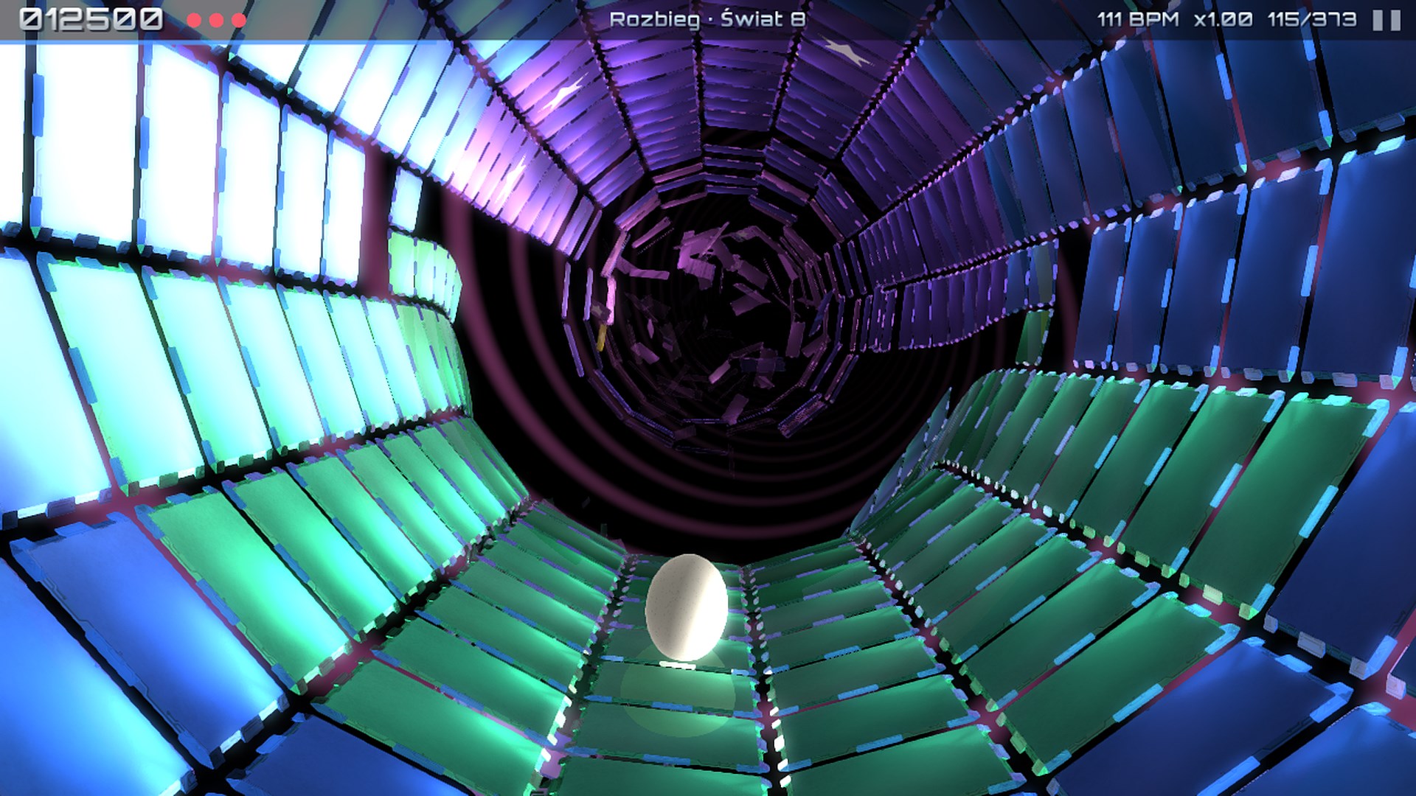Click the white egg ball
1416x796 pixels.
[x=687, y=607]
